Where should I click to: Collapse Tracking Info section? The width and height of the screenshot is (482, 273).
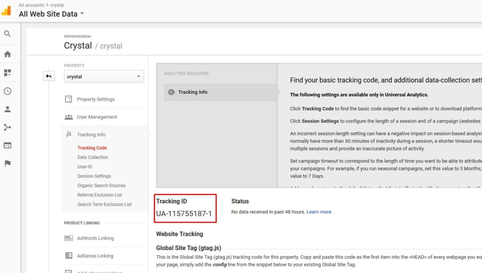(91, 135)
